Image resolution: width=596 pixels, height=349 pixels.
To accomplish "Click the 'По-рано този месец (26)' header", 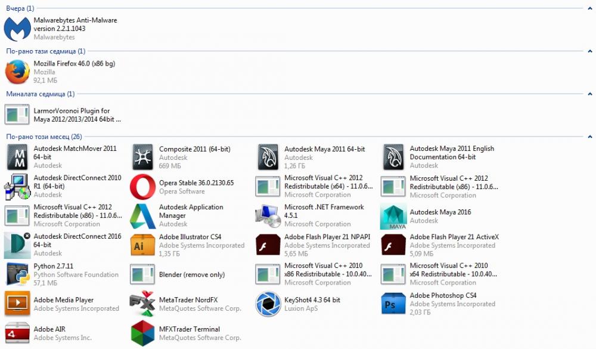I will coord(44,137).
